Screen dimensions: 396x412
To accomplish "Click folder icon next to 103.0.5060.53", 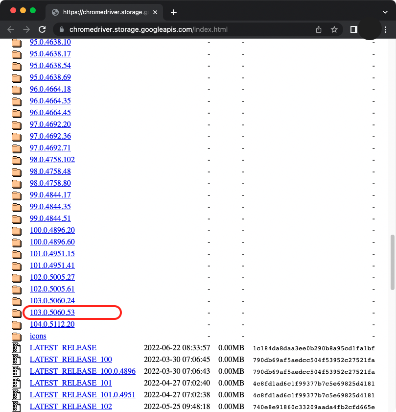I will coord(17,313).
